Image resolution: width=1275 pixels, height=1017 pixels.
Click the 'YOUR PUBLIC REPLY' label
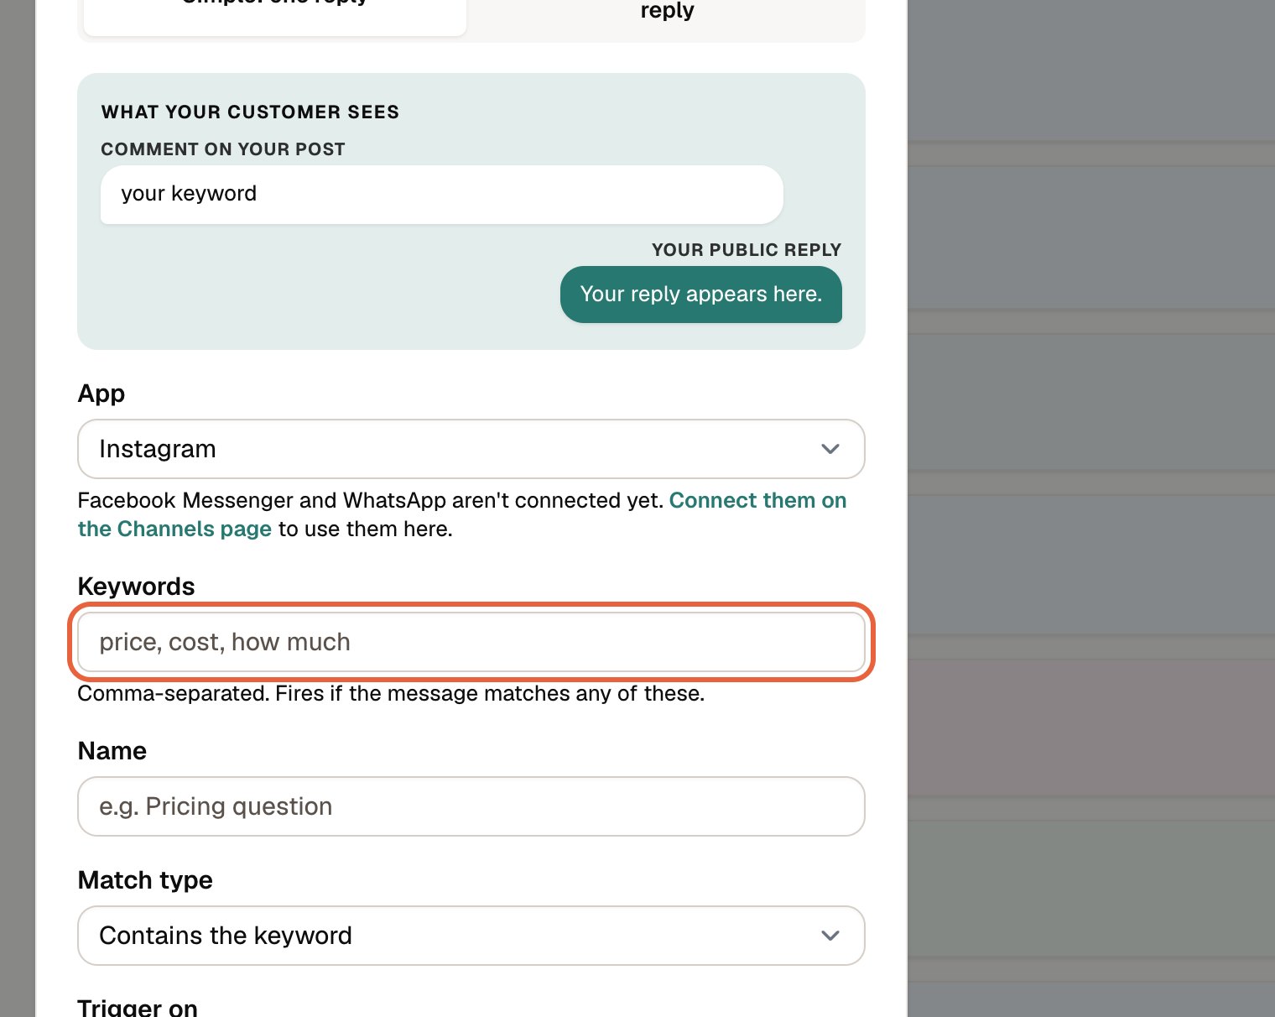click(747, 250)
